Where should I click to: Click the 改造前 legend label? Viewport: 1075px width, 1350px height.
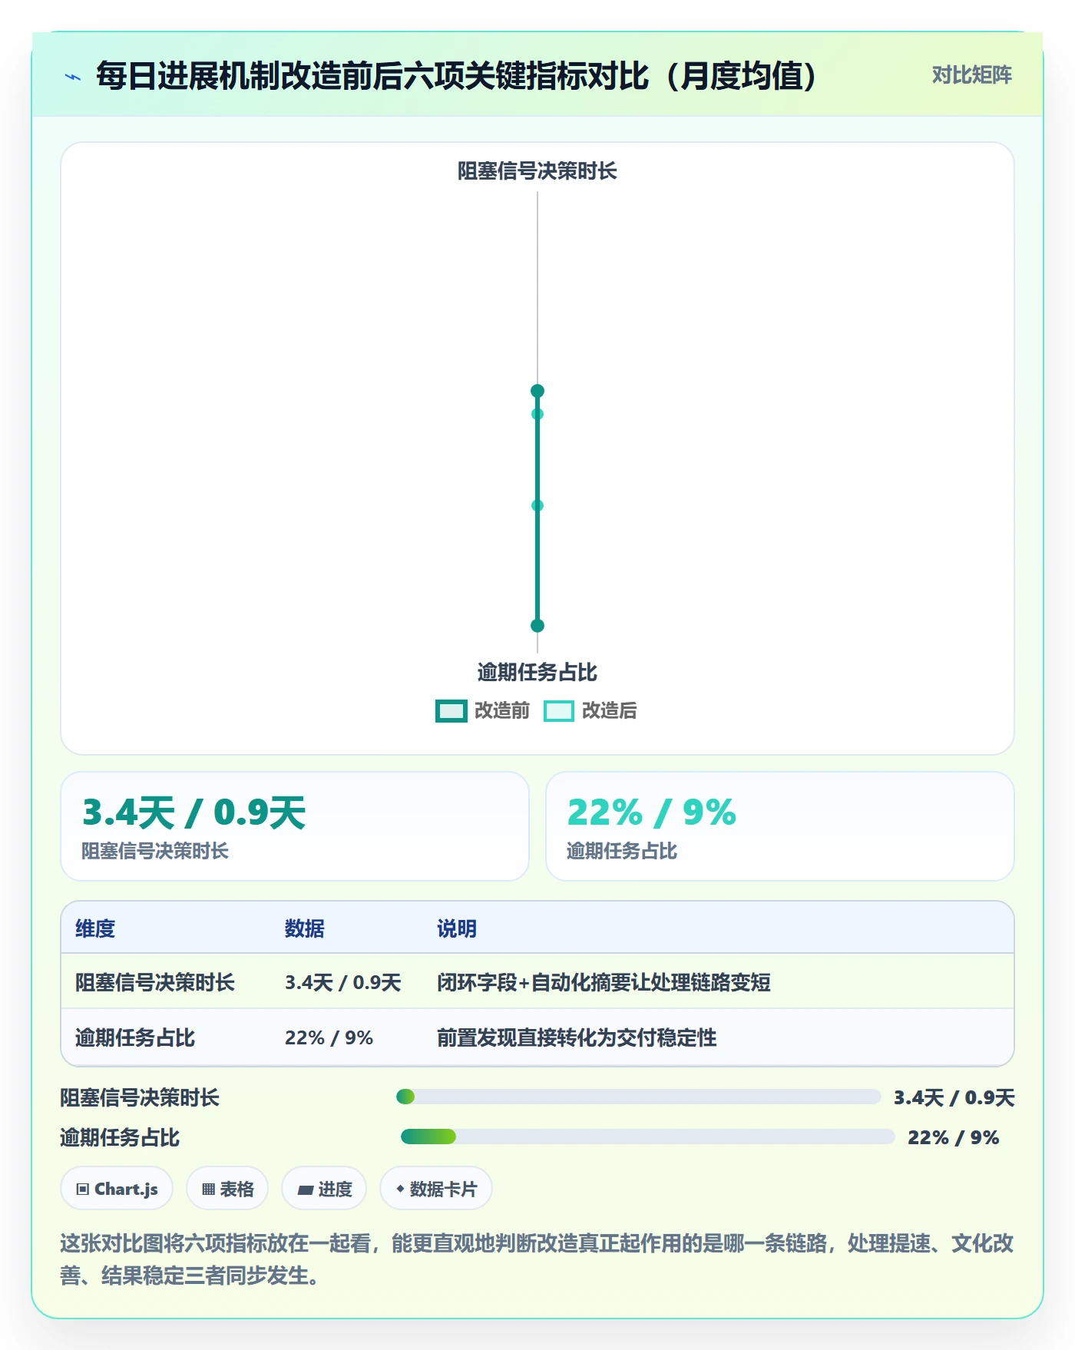pyautogui.click(x=502, y=711)
